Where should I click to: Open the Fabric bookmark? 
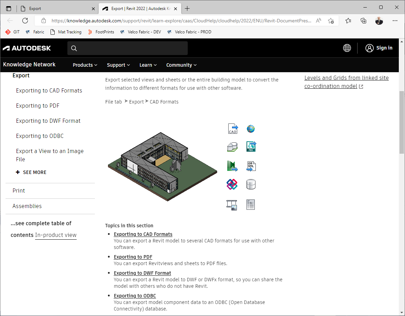[x=35, y=32]
